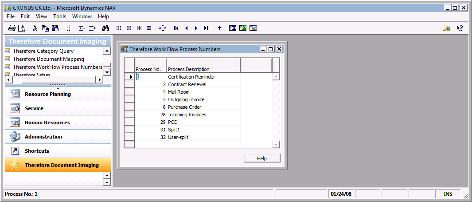
Task: Click the row selector beside Mail Room
Action: pyautogui.click(x=129, y=92)
